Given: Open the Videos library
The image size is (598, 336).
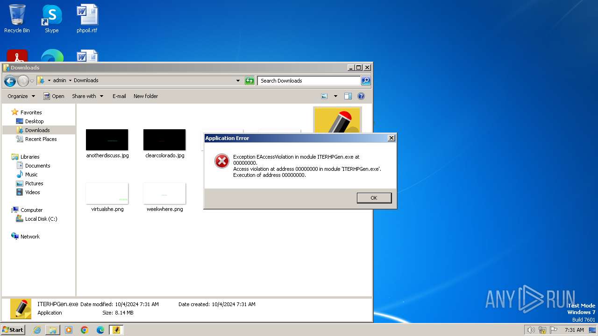Looking at the screenshot, I should tap(32, 192).
